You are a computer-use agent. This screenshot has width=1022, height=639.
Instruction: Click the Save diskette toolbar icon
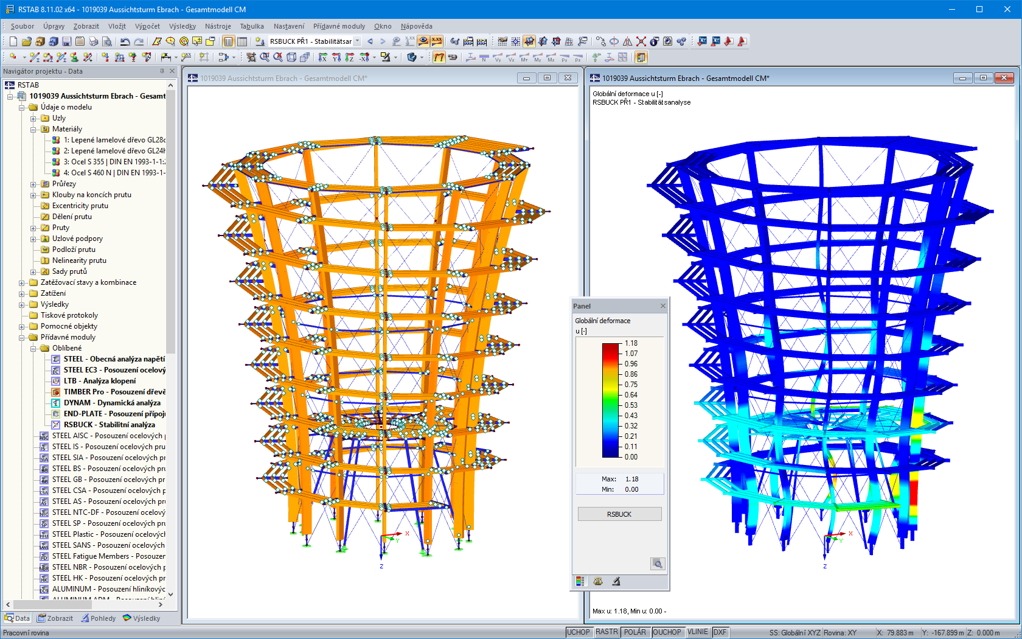pyautogui.click(x=66, y=41)
